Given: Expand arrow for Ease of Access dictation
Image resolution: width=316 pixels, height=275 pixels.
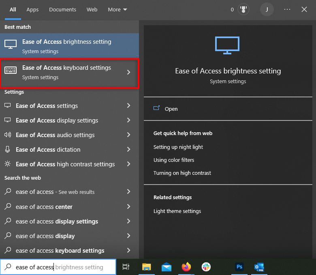Looking at the screenshot, I should coord(128,150).
